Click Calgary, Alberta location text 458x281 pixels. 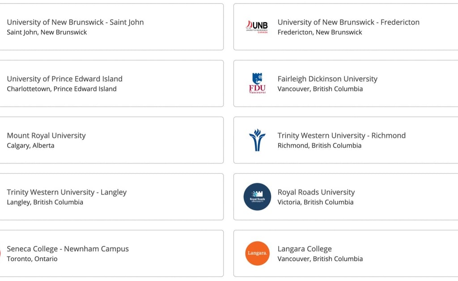[30, 145]
